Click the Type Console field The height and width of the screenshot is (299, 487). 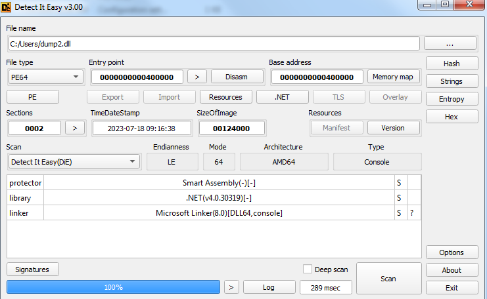[x=377, y=162]
